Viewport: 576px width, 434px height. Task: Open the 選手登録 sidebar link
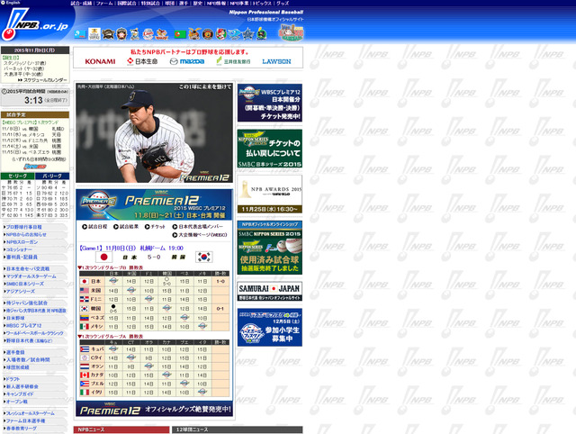pyautogui.click(x=14, y=352)
